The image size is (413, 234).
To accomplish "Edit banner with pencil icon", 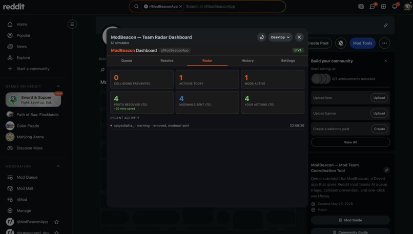I will pos(386,25).
